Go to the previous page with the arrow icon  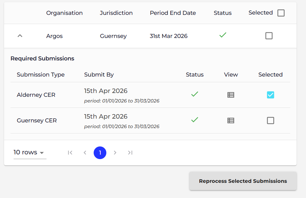pos(85,153)
